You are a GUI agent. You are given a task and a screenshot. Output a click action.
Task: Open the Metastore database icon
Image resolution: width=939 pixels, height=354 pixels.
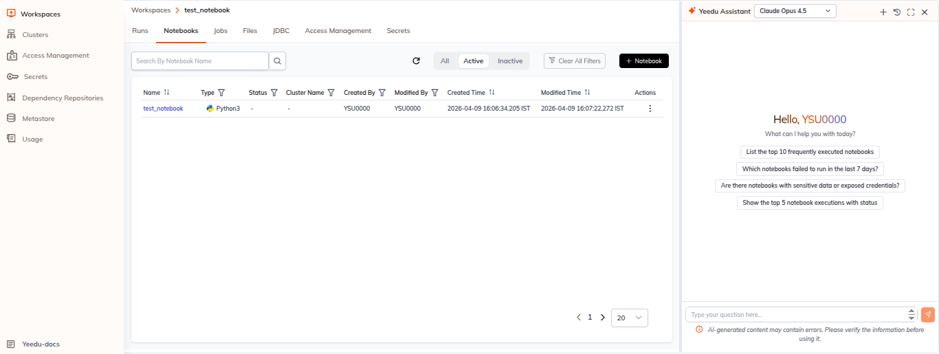pos(11,118)
